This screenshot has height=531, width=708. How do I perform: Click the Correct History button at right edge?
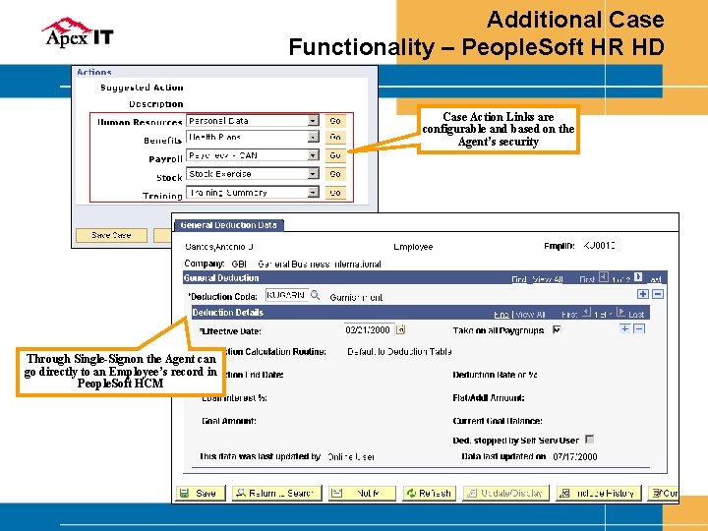(x=664, y=493)
